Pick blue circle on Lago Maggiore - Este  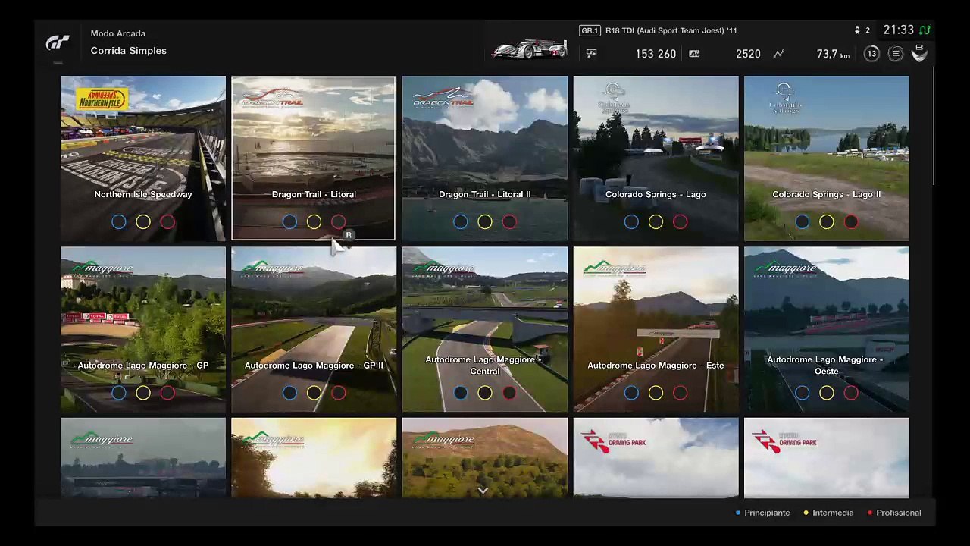[x=631, y=393]
